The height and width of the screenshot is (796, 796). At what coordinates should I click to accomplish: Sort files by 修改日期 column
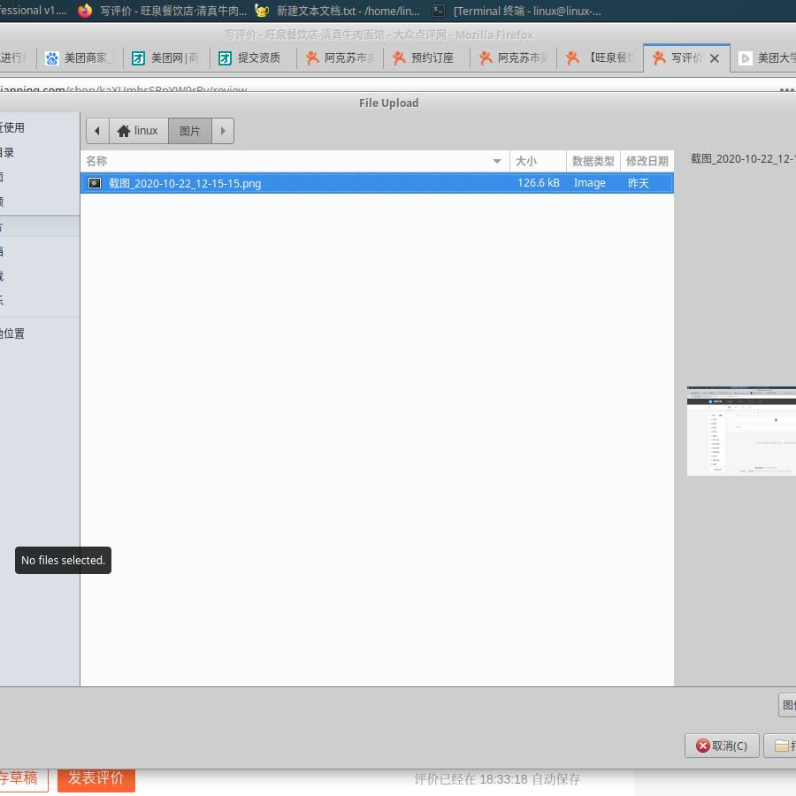(647, 162)
